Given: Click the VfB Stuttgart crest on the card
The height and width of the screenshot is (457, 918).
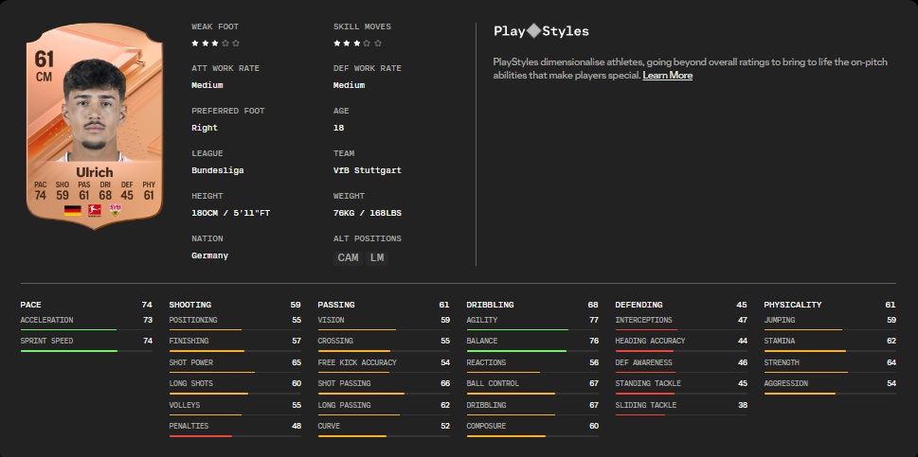Looking at the screenshot, I should coord(116,210).
